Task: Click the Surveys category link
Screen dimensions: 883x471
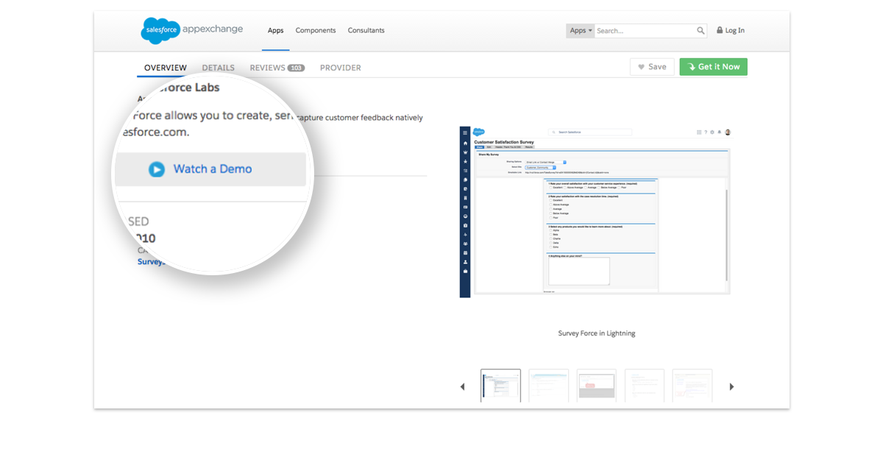Action: tap(152, 262)
